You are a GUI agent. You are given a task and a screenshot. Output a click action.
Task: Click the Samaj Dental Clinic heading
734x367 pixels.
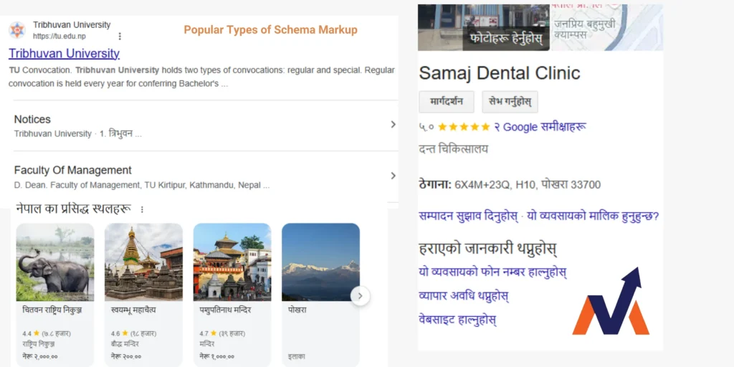pyautogui.click(x=500, y=73)
